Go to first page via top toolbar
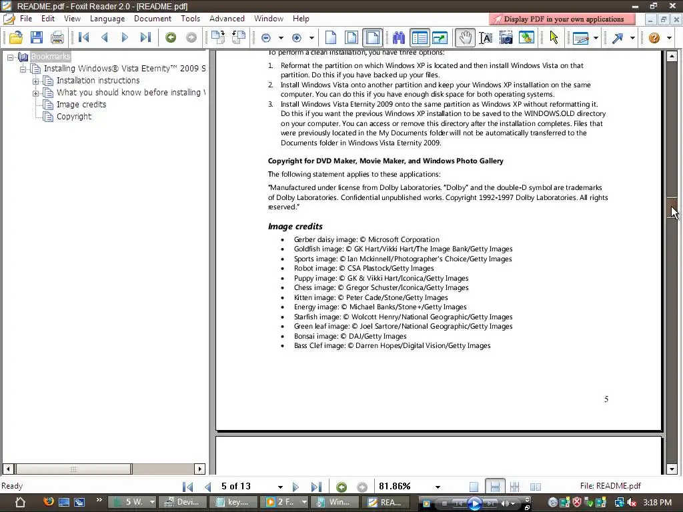The width and height of the screenshot is (683, 512). pyautogui.click(x=83, y=38)
